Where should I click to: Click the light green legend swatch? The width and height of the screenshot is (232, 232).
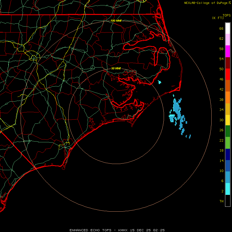click(228, 143)
